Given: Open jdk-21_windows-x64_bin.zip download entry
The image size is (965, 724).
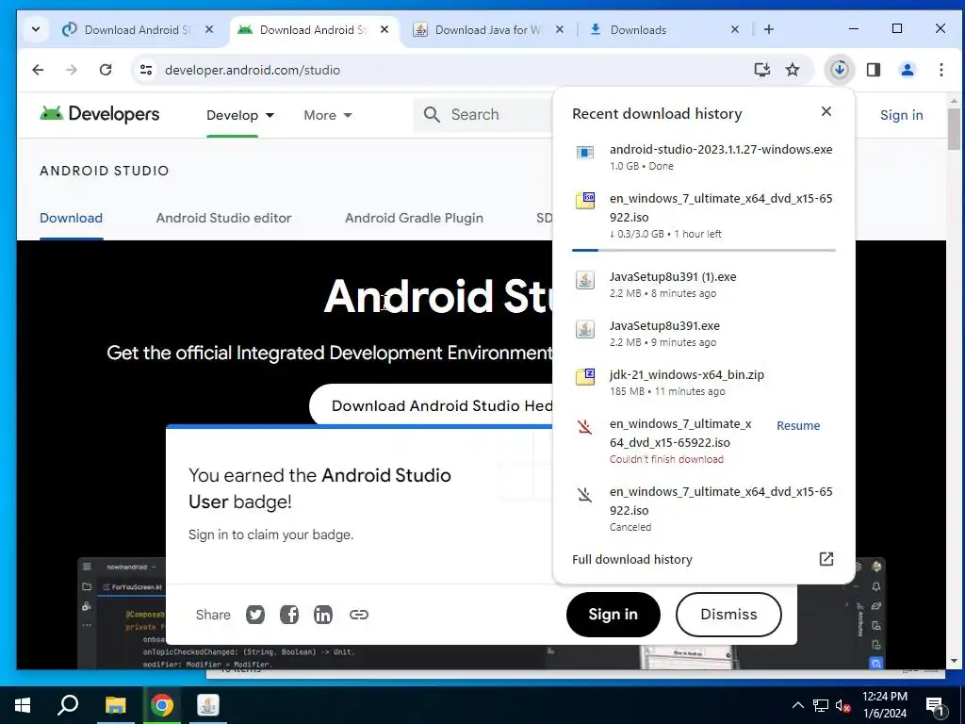Looking at the screenshot, I should click(x=703, y=383).
